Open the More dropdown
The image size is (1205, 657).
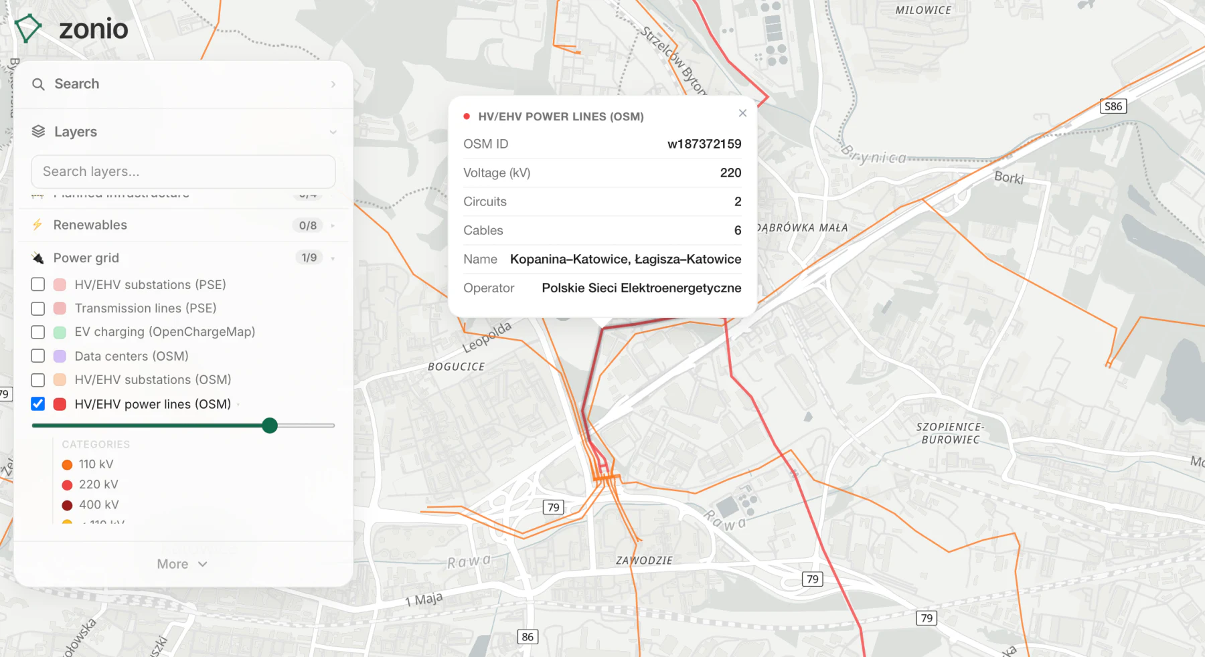[183, 564]
